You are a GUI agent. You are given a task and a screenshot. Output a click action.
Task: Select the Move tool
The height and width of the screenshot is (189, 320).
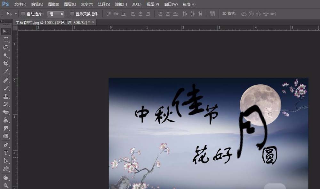6,31
